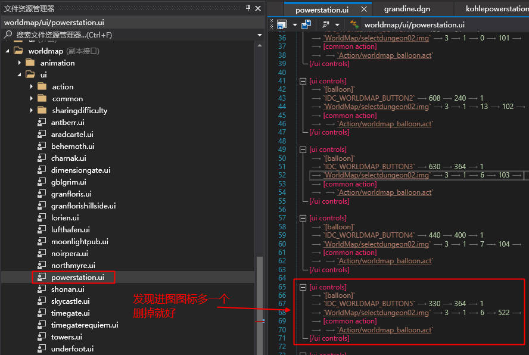Expand the action folder
The width and height of the screenshot is (529, 355).
pyautogui.click(x=32, y=87)
